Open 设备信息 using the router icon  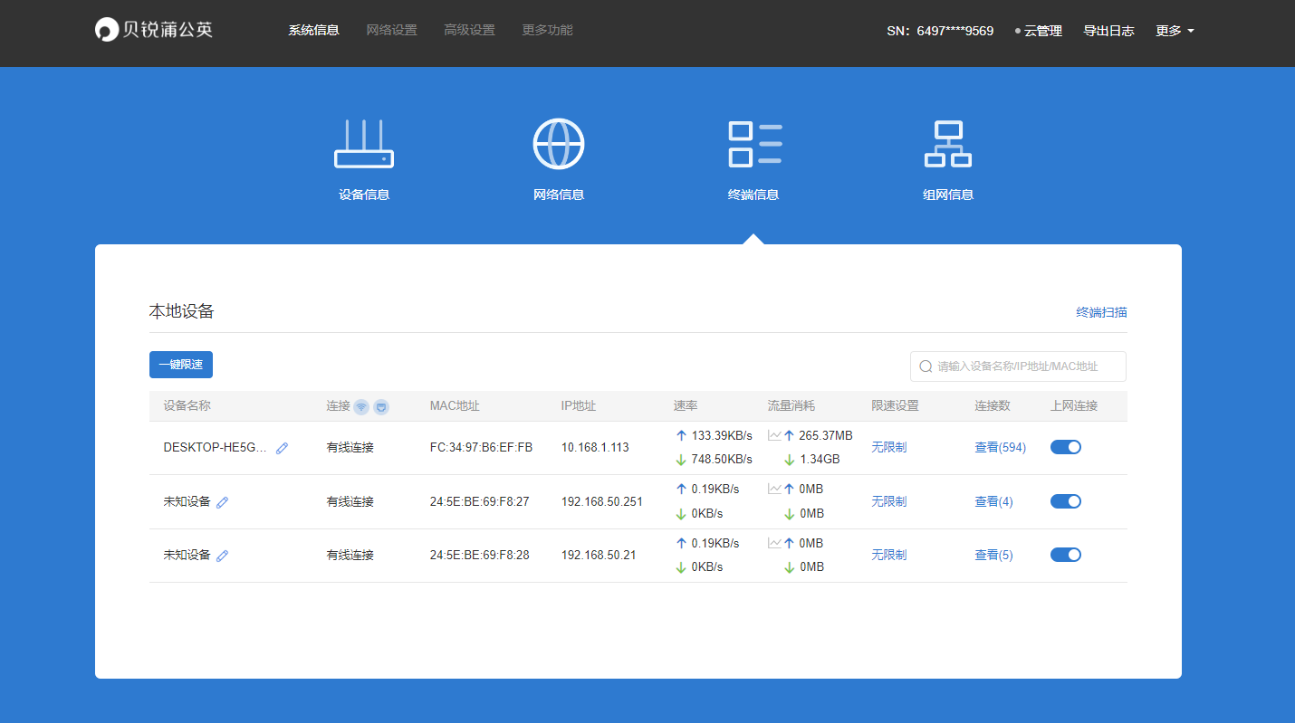[x=363, y=145]
